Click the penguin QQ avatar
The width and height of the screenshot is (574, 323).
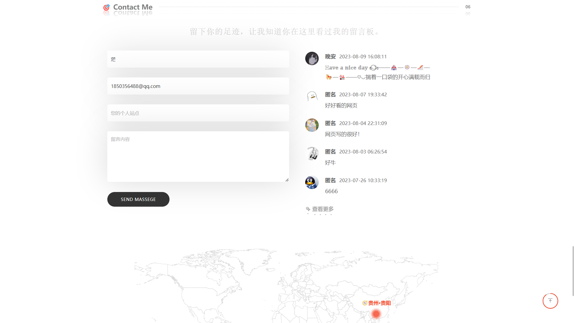pyautogui.click(x=312, y=182)
